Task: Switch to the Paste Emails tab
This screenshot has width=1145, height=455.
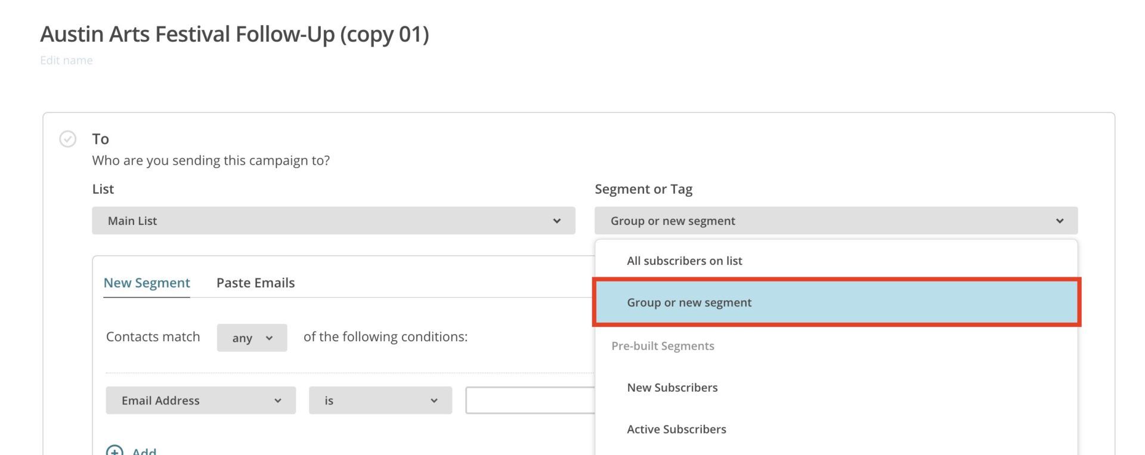Action: [x=255, y=283]
